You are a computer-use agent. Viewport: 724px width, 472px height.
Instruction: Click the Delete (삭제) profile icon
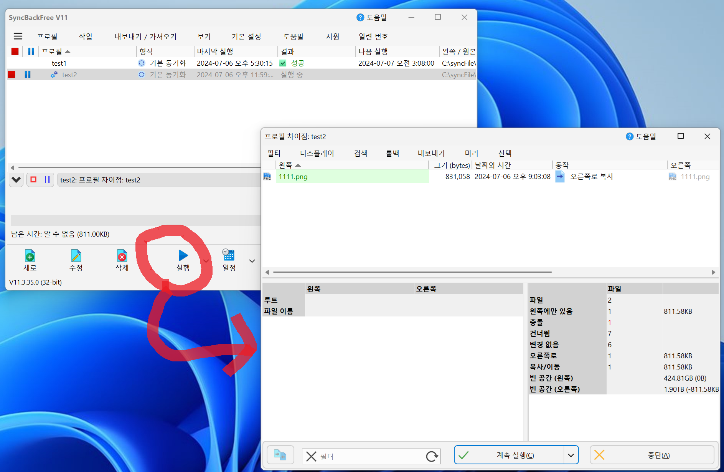point(122,255)
